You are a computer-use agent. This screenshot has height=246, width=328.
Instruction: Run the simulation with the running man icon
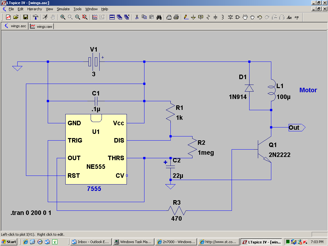point(45,17)
